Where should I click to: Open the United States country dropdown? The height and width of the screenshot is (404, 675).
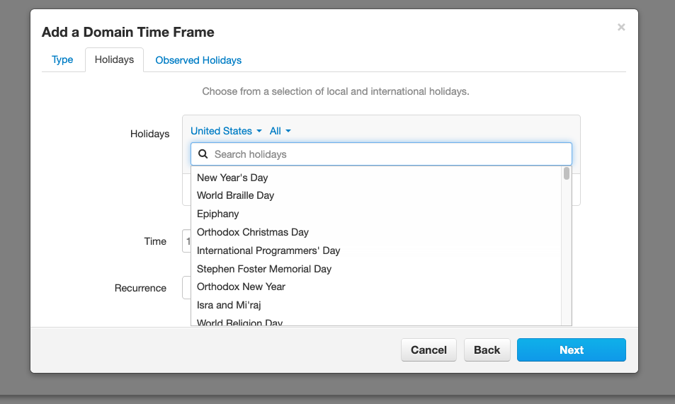226,131
